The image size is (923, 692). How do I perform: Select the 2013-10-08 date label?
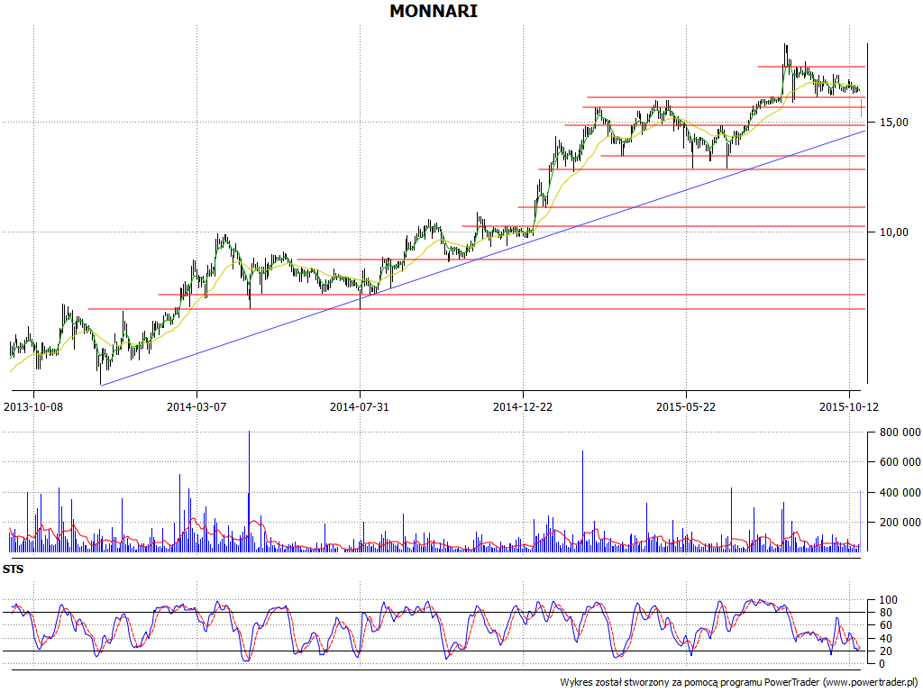[x=33, y=406]
